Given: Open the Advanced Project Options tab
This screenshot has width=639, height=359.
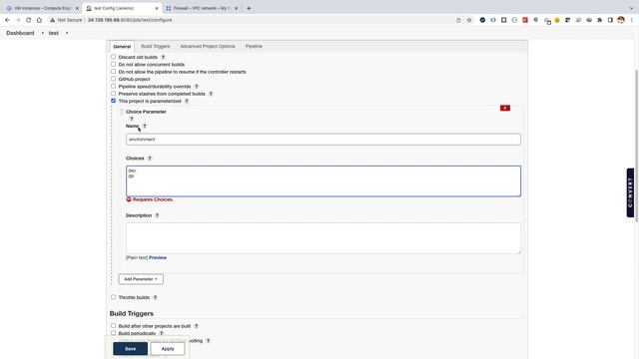Looking at the screenshot, I should (208, 47).
